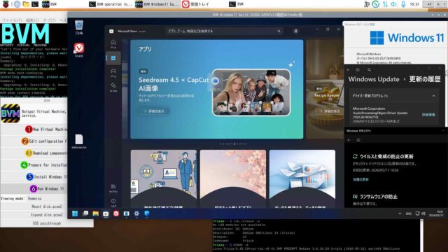Open Vivaldi on Windows taskbar

(x=116, y=213)
